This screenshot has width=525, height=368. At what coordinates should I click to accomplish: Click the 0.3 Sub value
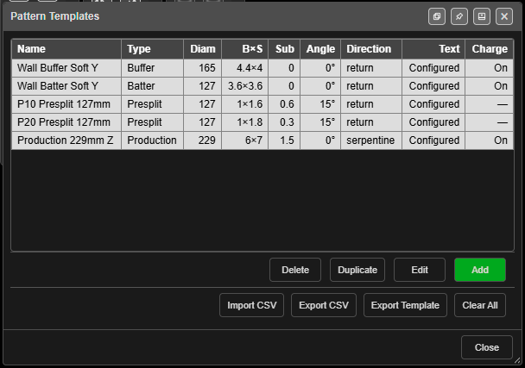pyautogui.click(x=284, y=122)
